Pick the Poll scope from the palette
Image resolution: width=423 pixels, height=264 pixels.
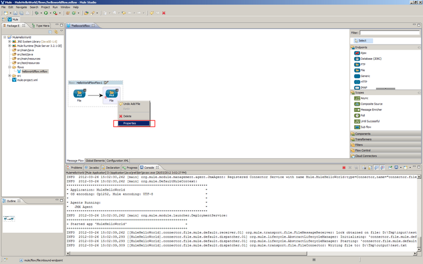tap(360, 116)
